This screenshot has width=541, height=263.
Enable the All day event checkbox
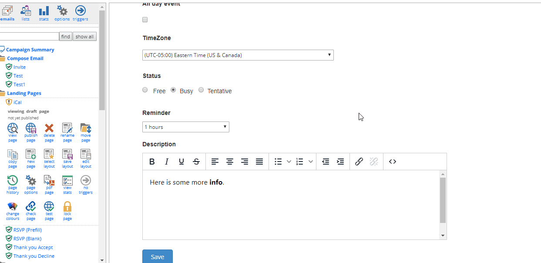[145, 20]
